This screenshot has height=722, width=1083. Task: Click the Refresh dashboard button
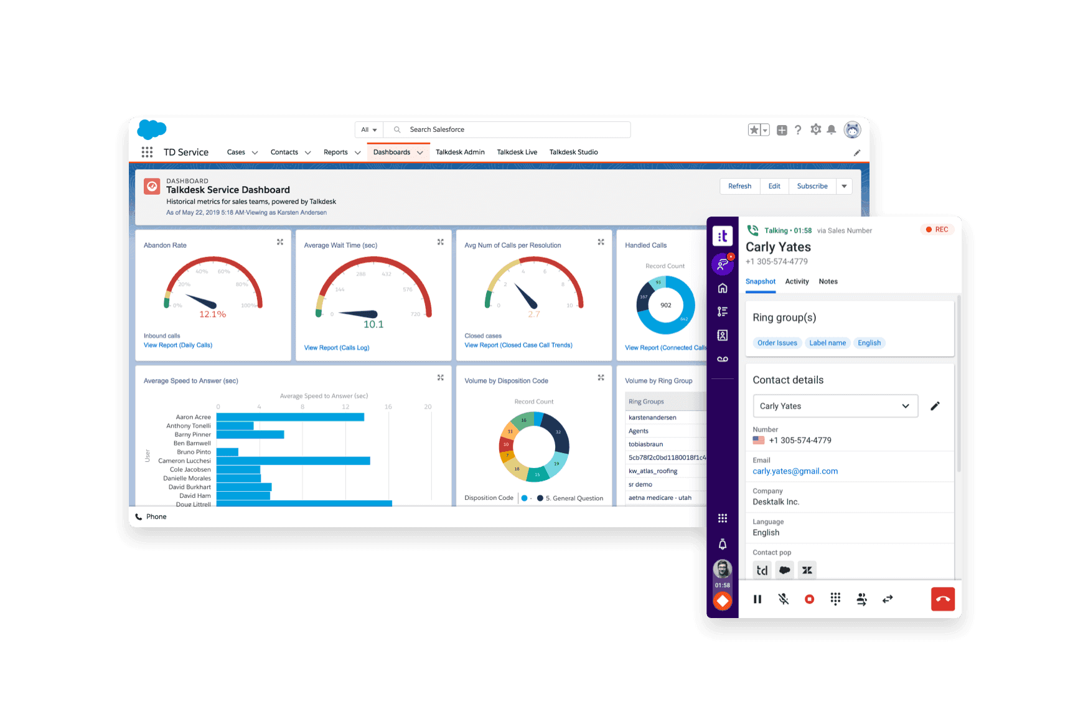tap(739, 186)
